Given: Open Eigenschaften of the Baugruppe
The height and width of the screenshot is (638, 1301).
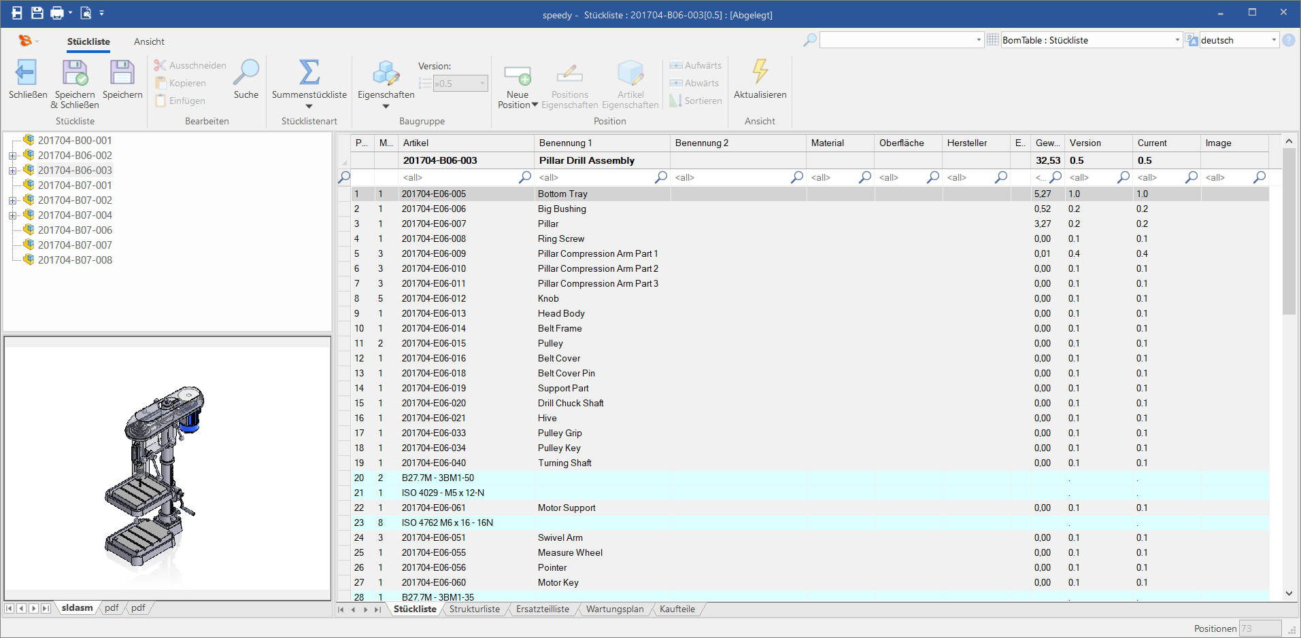Looking at the screenshot, I should click(386, 75).
